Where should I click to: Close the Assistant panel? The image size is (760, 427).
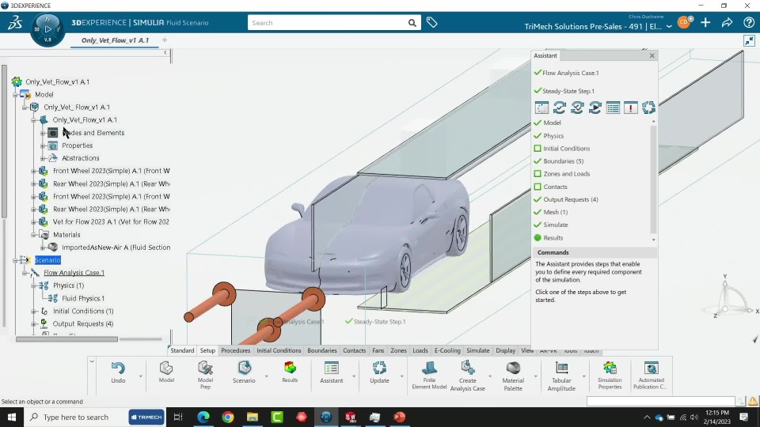click(652, 55)
